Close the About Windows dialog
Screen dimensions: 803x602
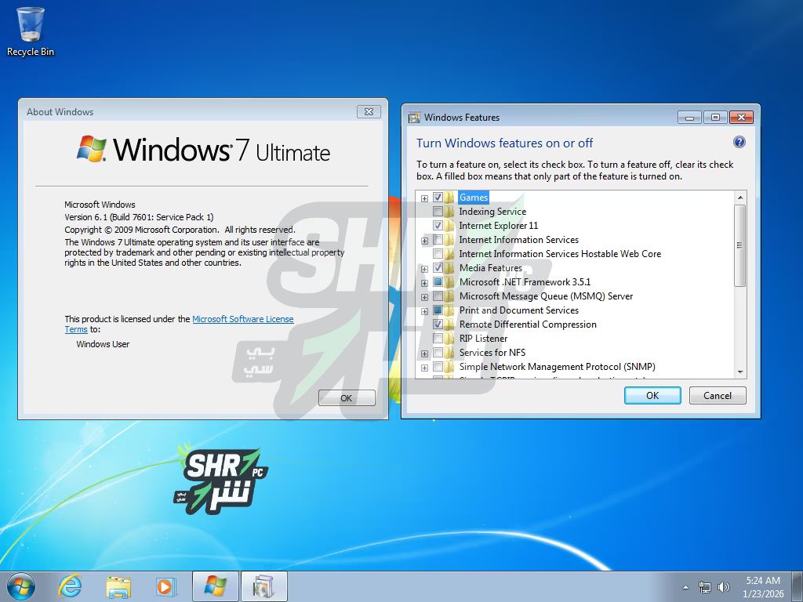point(369,111)
